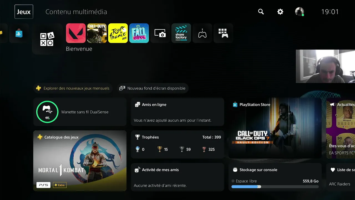Open the PlayStation Store bag icon
355x200 pixels.
point(19,33)
